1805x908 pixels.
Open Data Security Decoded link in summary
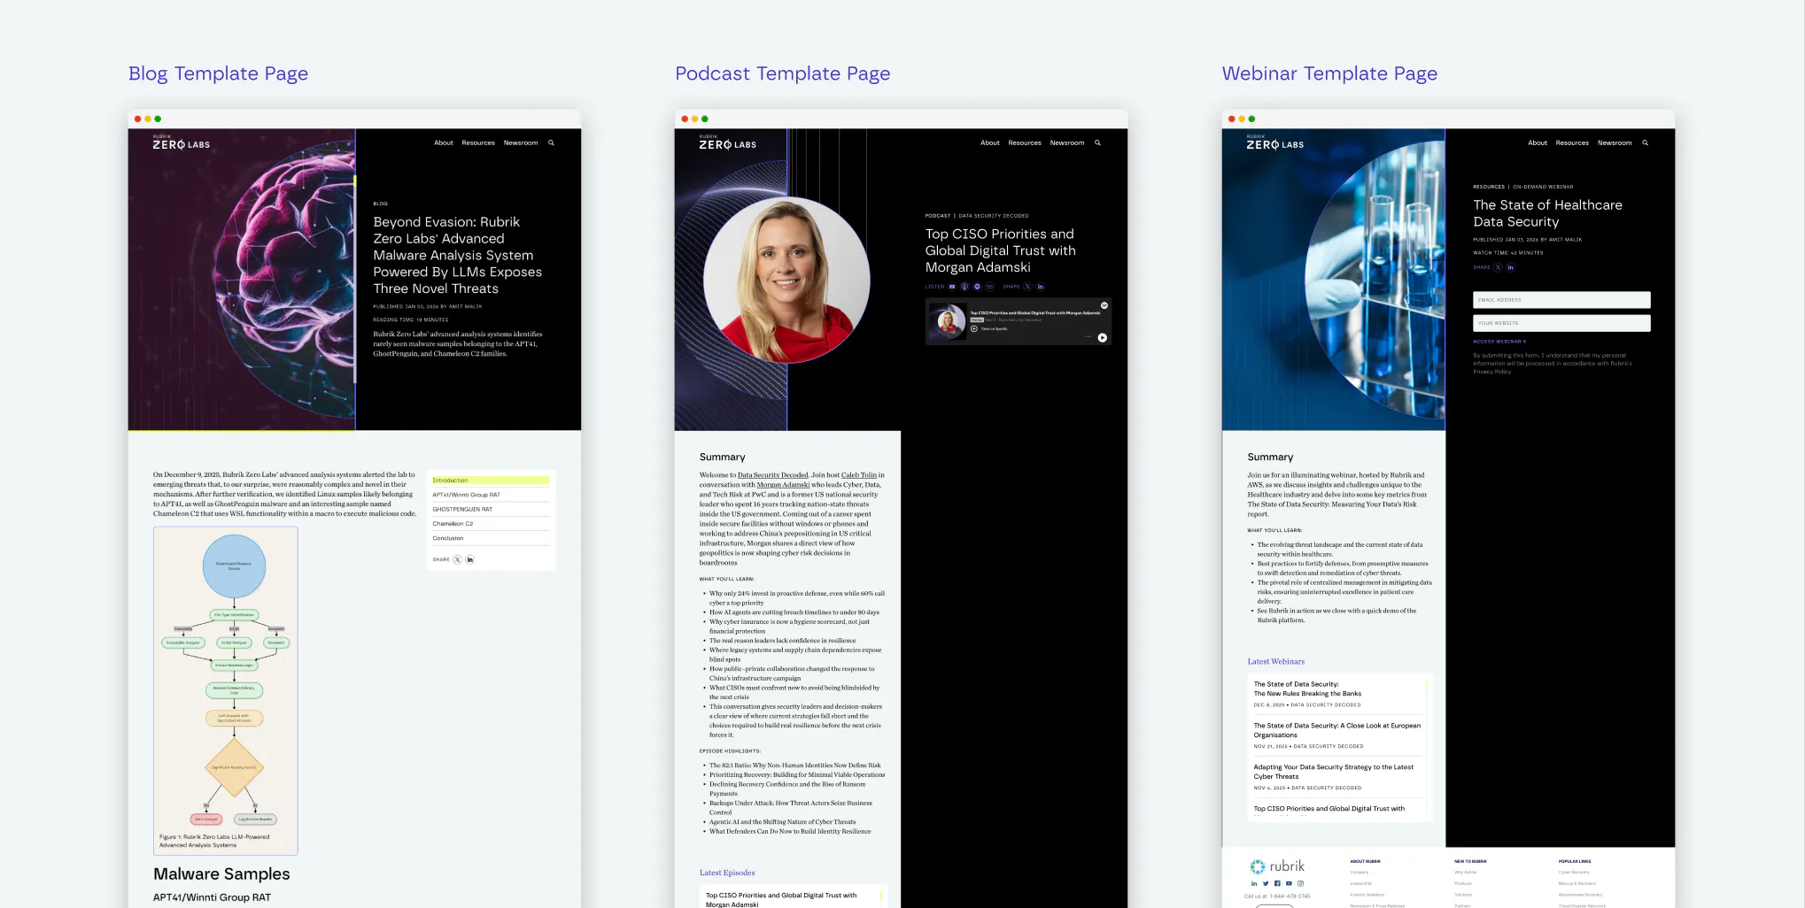(772, 475)
